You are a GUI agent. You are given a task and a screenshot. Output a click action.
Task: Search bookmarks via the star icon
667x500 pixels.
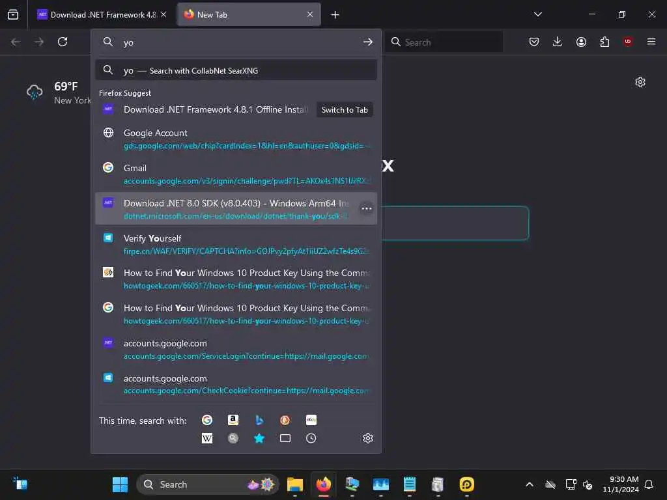[x=259, y=438]
